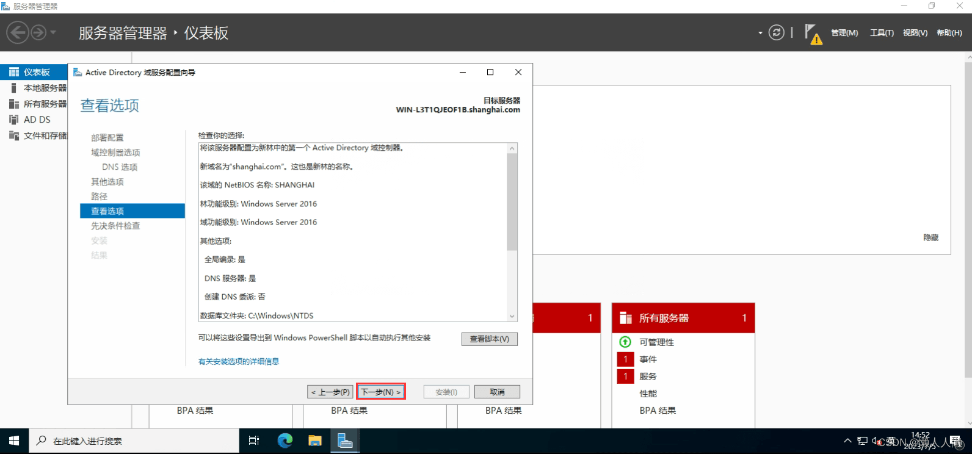Click the selections list scrollbar thumb
Viewport: 972px width, 454px height.
(x=512, y=202)
